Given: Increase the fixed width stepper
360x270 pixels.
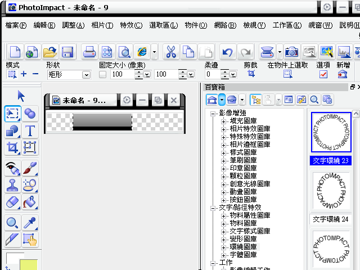Looking at the screenshot, I should [139, 72].
